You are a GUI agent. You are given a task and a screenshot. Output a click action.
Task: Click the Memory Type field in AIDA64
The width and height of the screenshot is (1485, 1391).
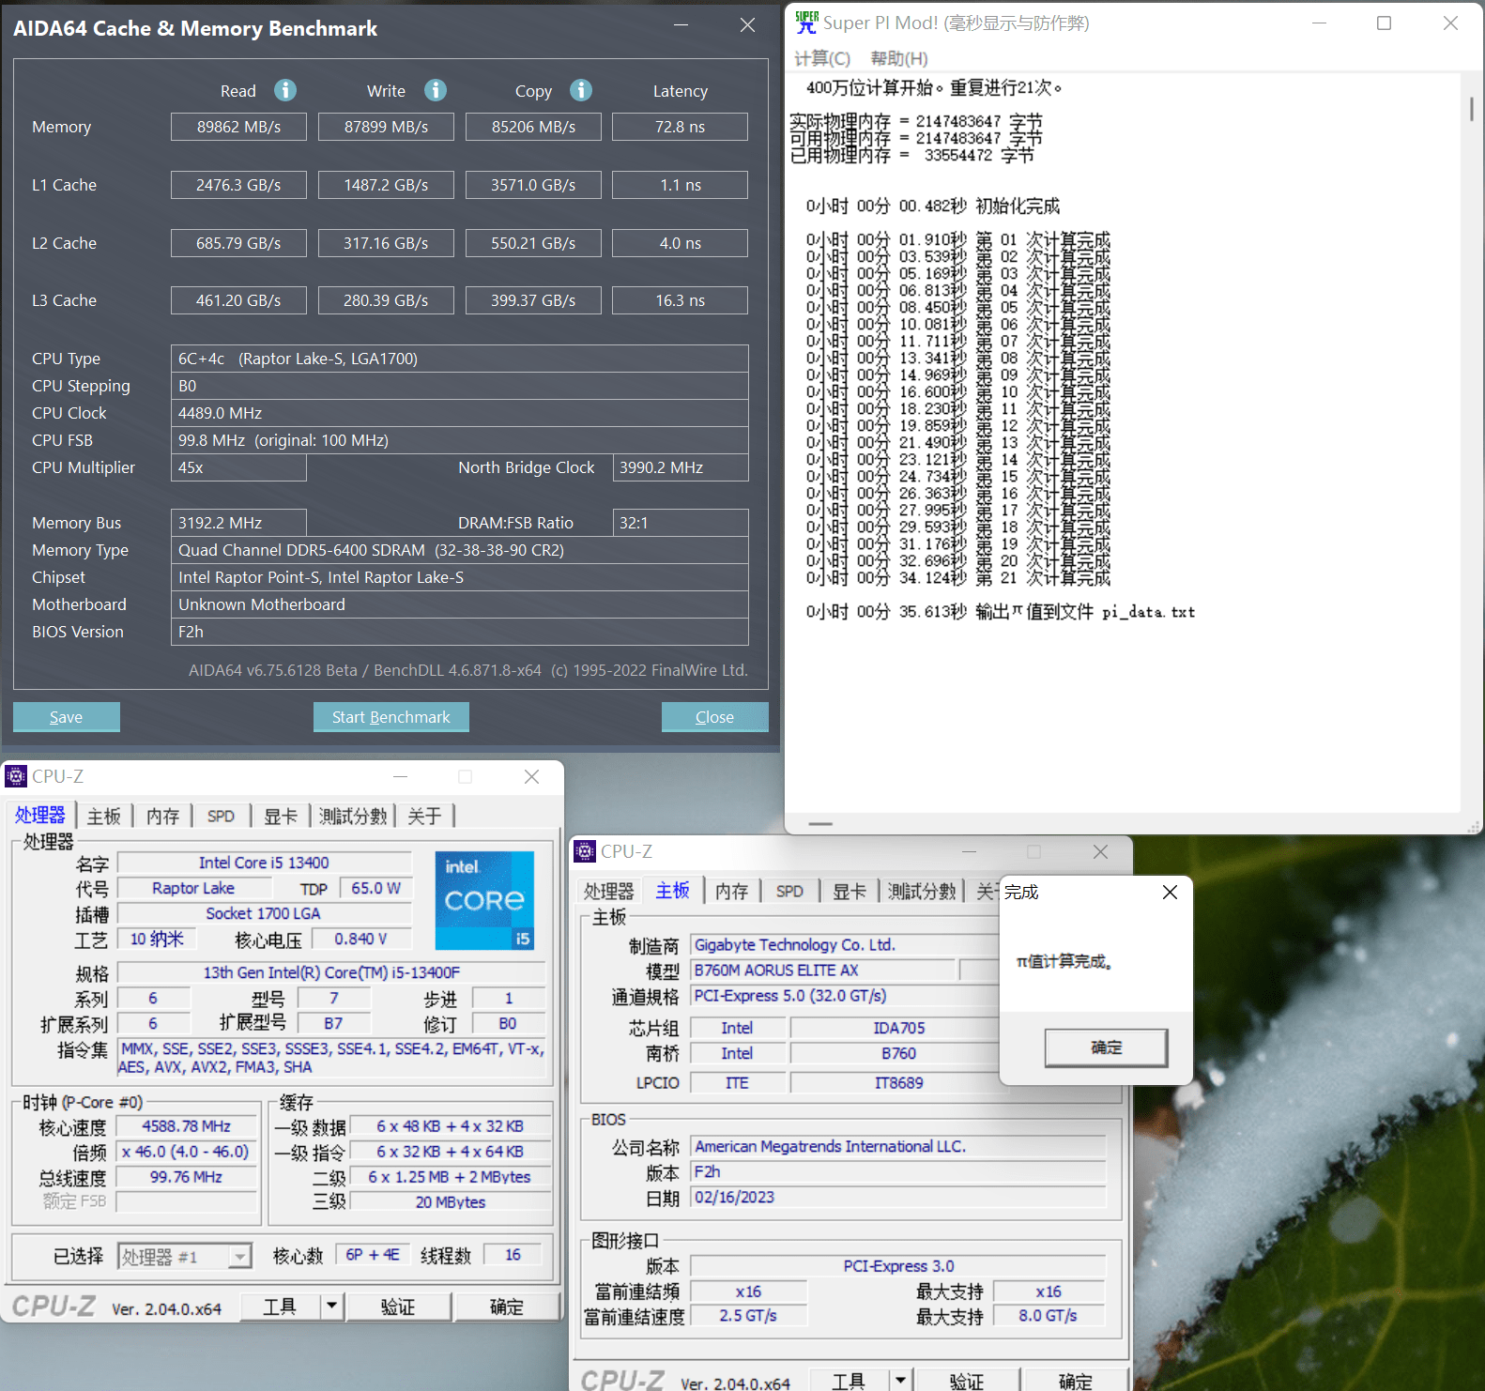coord(459,550)
